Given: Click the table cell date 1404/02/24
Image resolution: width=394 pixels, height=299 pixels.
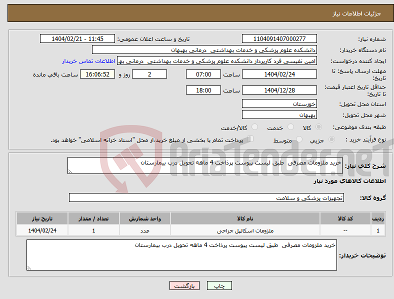Looking at the screenshot, I should (42, 230).
